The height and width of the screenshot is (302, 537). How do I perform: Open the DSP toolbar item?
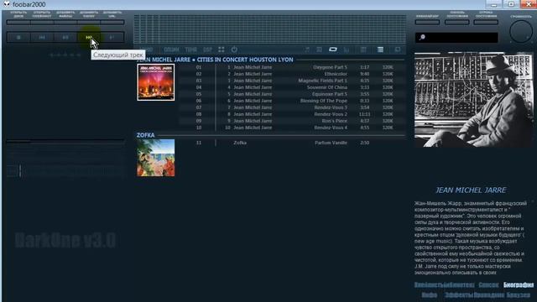(x=207, y=49)
